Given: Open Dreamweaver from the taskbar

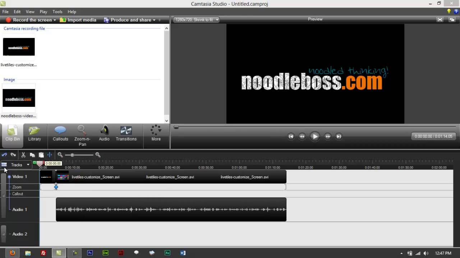Looking at the screenshot, I should click(105, 253).
